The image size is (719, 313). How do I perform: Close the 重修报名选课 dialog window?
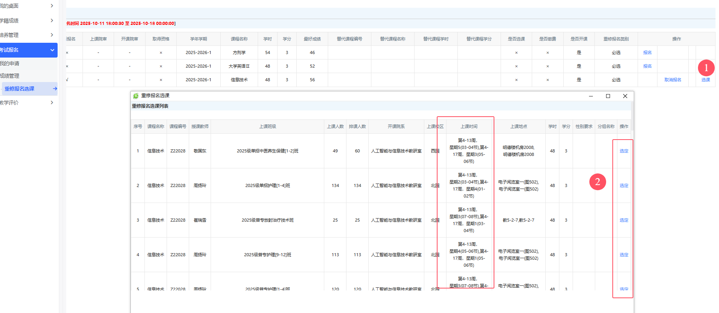click(625, 96)
